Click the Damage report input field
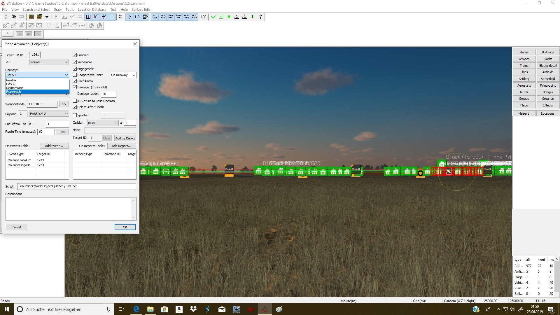This screenshot has width=560, height=315. click(108, 94)
